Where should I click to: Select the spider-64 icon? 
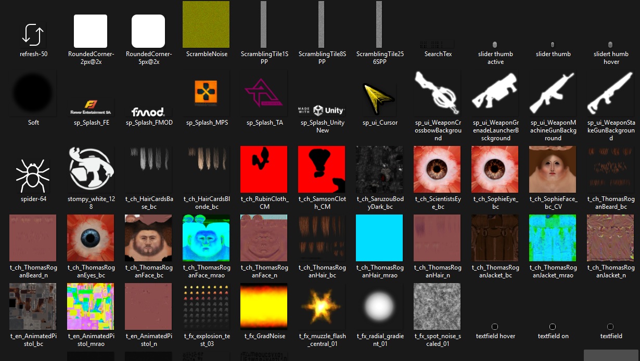click(x=33, y=175)
